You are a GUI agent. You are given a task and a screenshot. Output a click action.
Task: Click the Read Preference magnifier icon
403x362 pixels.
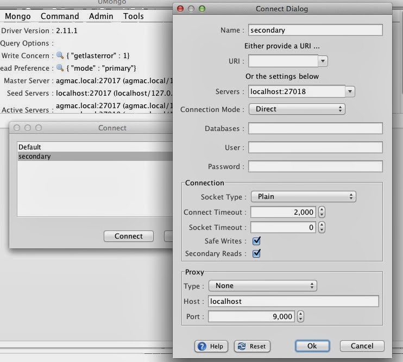click(60, 68)
